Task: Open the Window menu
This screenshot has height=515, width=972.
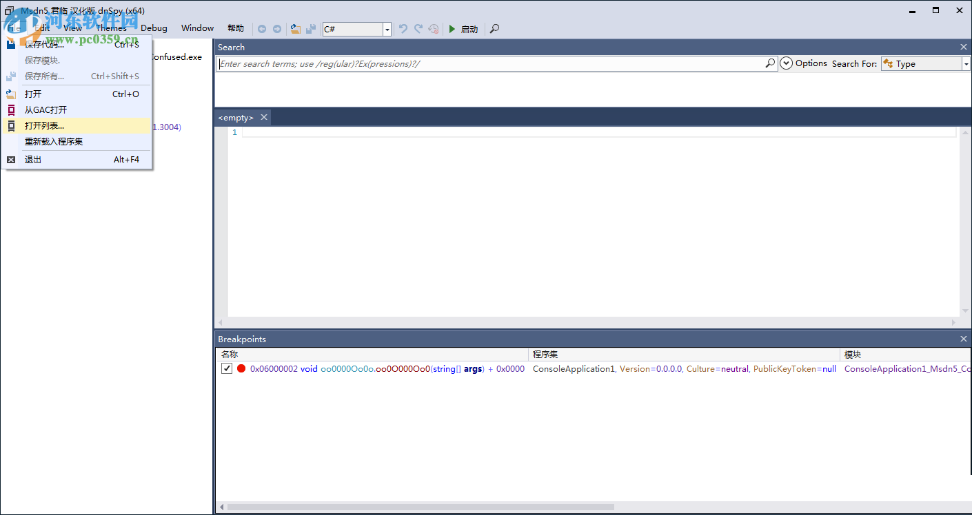Action: (198, 28)
